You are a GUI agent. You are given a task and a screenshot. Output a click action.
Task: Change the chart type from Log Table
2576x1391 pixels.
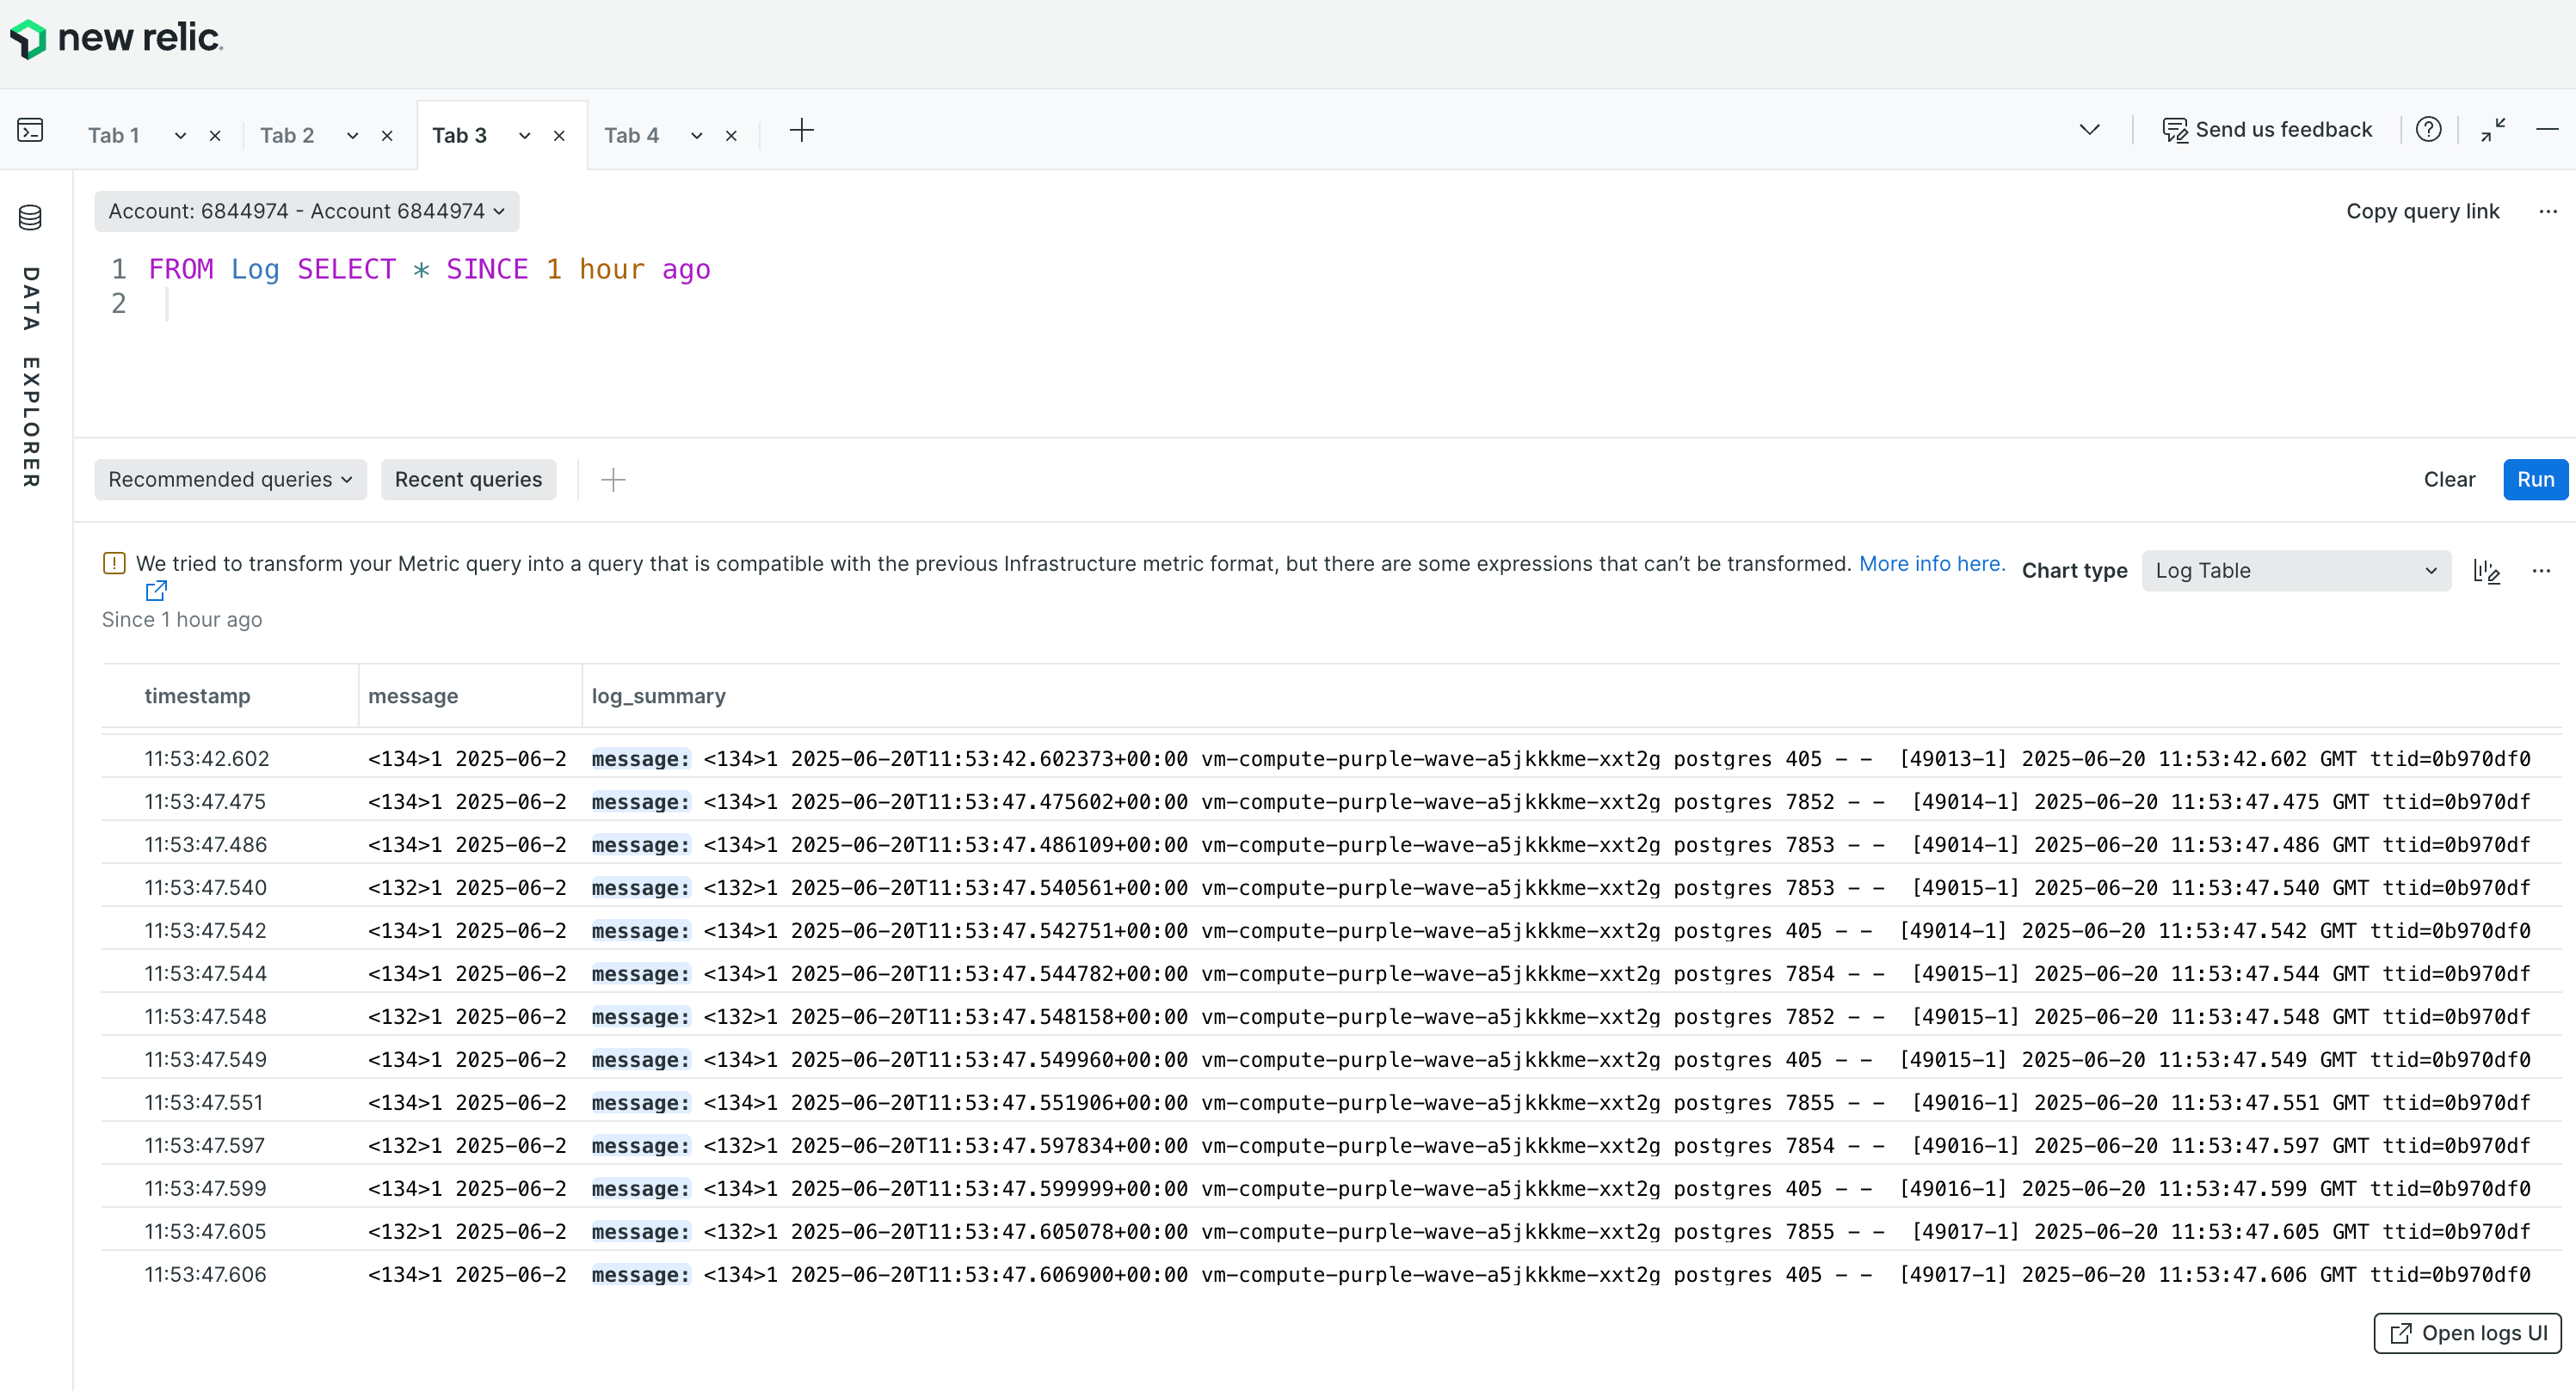click(x=2296, y=571)
